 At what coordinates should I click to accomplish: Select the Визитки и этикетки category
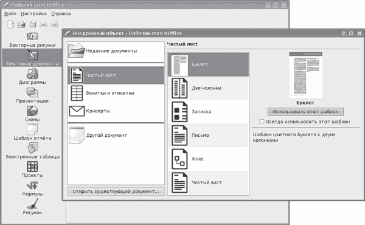(116, 93)
